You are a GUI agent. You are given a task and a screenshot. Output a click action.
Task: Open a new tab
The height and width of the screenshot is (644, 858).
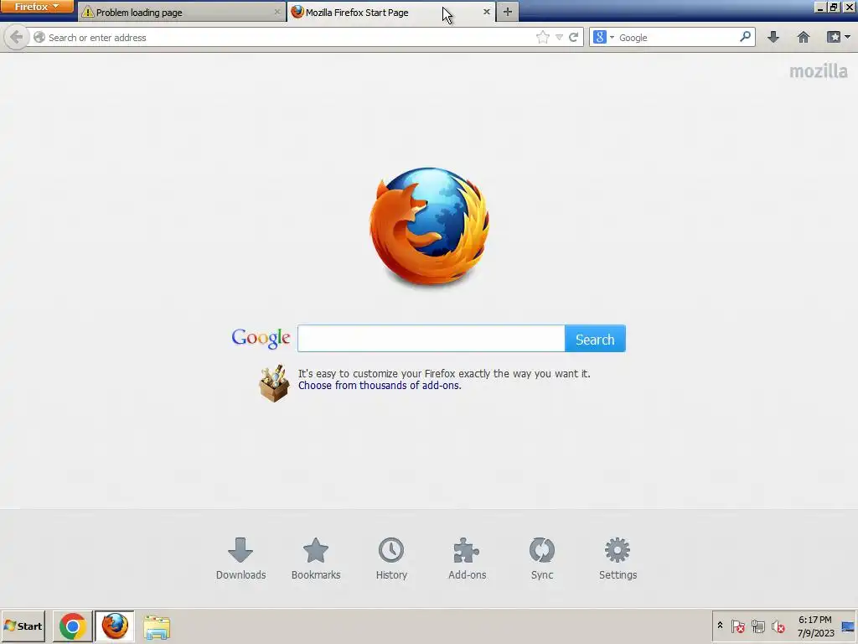(507, 12)
